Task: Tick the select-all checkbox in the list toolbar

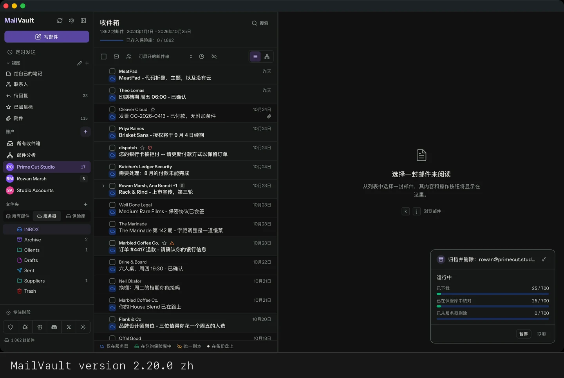Action: [103, 56]
